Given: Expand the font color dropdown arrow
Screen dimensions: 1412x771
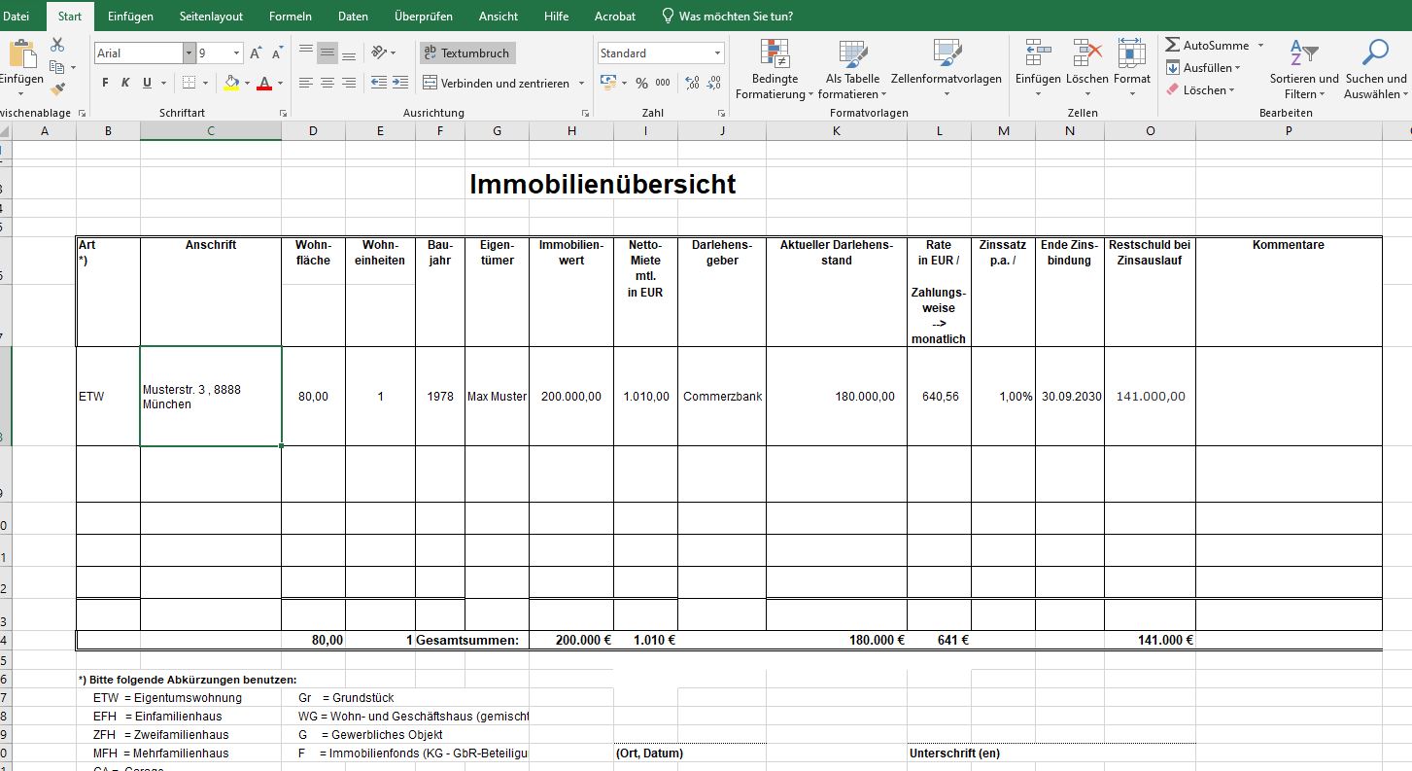Looking at the screenshot, I should point(280,84).
